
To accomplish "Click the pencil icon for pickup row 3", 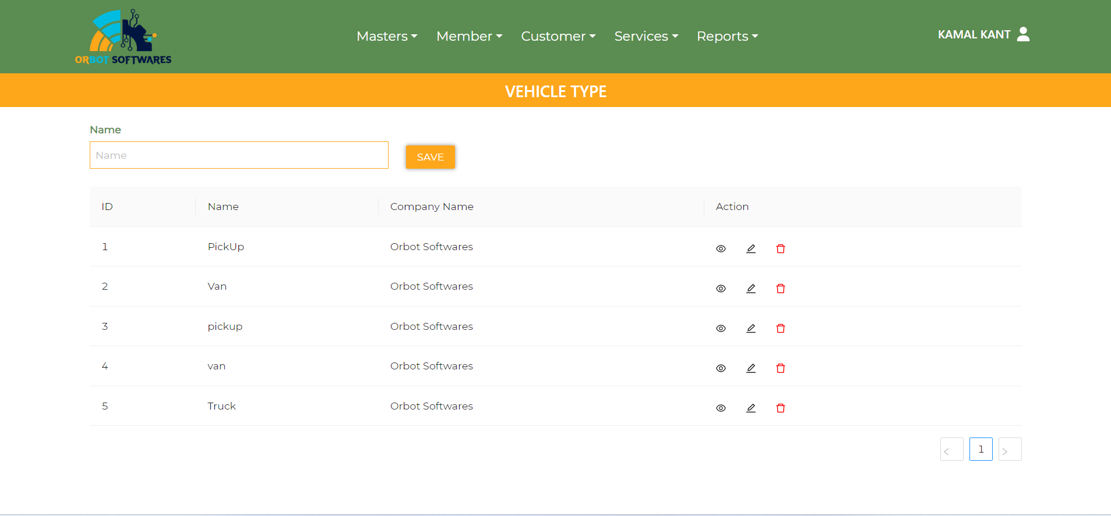I will pos(751,328).
